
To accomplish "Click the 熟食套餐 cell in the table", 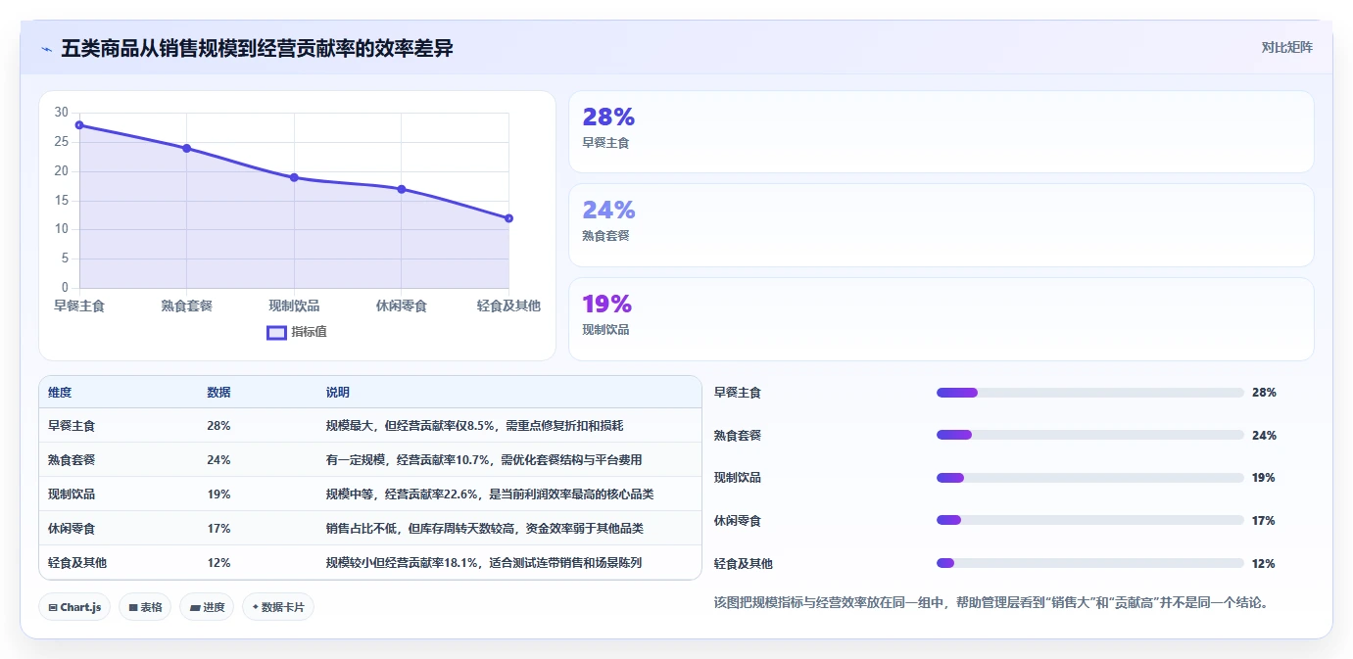I will (x=72, y=460).
